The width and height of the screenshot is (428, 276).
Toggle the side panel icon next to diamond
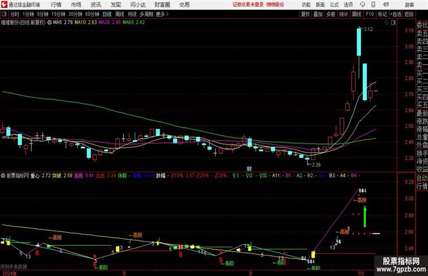click(393, 23)
